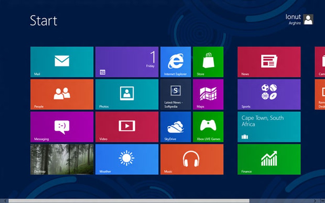
Task: Open the Finance app showing the chart
Action: [x=269, y=159]
